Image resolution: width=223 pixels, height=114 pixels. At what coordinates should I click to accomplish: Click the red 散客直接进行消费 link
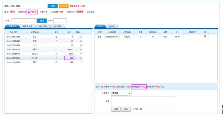78,6
